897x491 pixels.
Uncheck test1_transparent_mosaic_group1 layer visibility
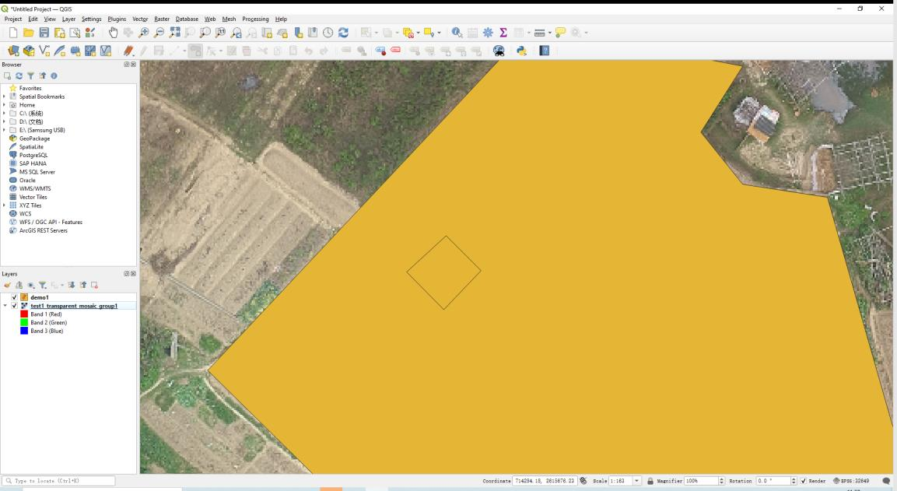pyautogui.click(x=15, y=306)
